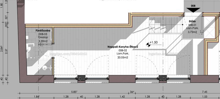Select the "1.42" dimension value
Screen dimensions: 220x99
pos(122,97)
